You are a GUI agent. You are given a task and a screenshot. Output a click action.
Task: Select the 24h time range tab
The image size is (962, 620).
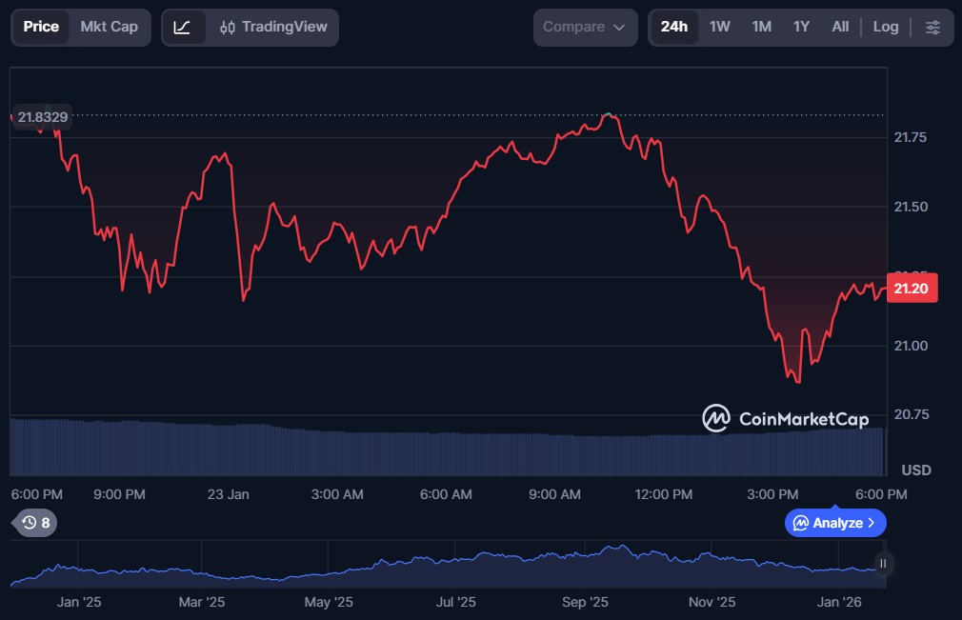coord(674,27)
